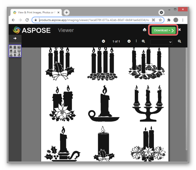196x170 pixels.
Task: Maximize the Chrome window
Action: coord(175,9)
